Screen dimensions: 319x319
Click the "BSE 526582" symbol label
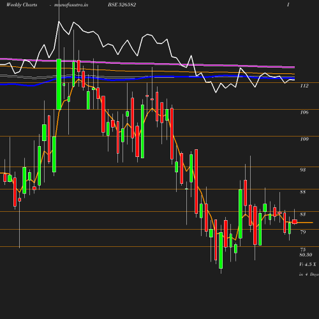coord(122,4)
